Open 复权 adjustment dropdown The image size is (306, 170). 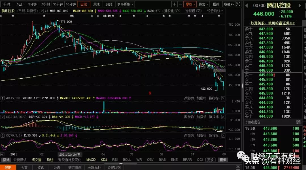point(190,4)
